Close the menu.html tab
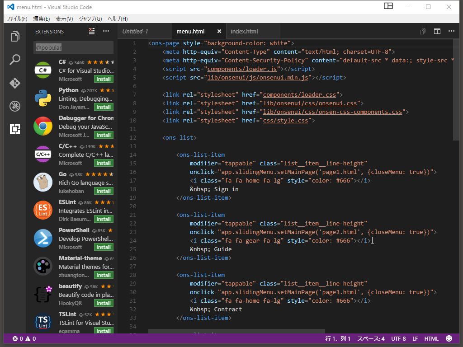 tap(219, 31)
